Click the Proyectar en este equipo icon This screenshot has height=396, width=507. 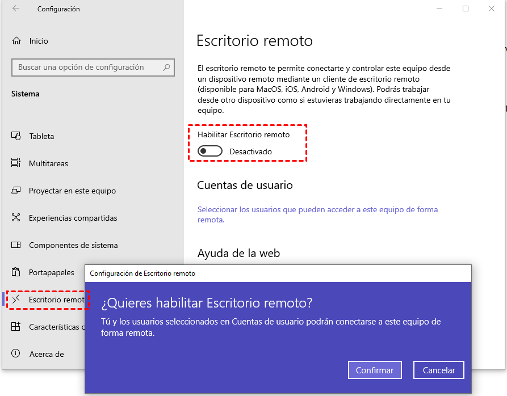[x=16, y=191]
